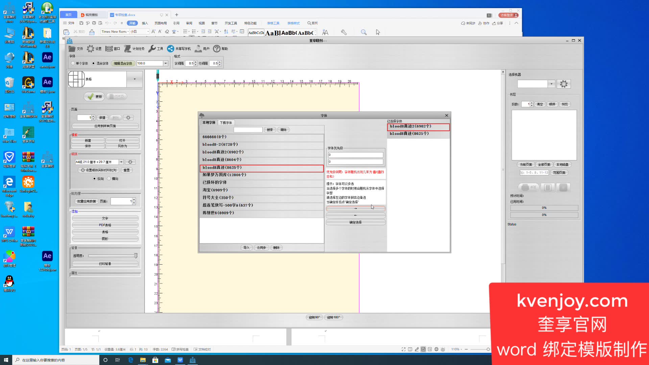Screen dimensions: 649x365
Task: Open the A4纸 paper size dropdown
Action: point(121,162)
